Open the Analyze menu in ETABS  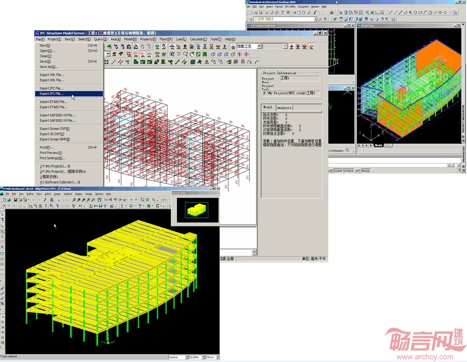(68, 194)
